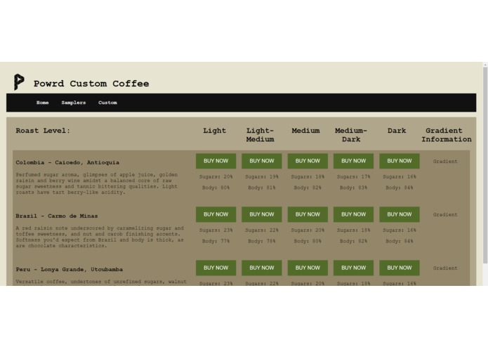Select the 'Colombia - Caicedo, Antioquia' heading

pos(67,162)
